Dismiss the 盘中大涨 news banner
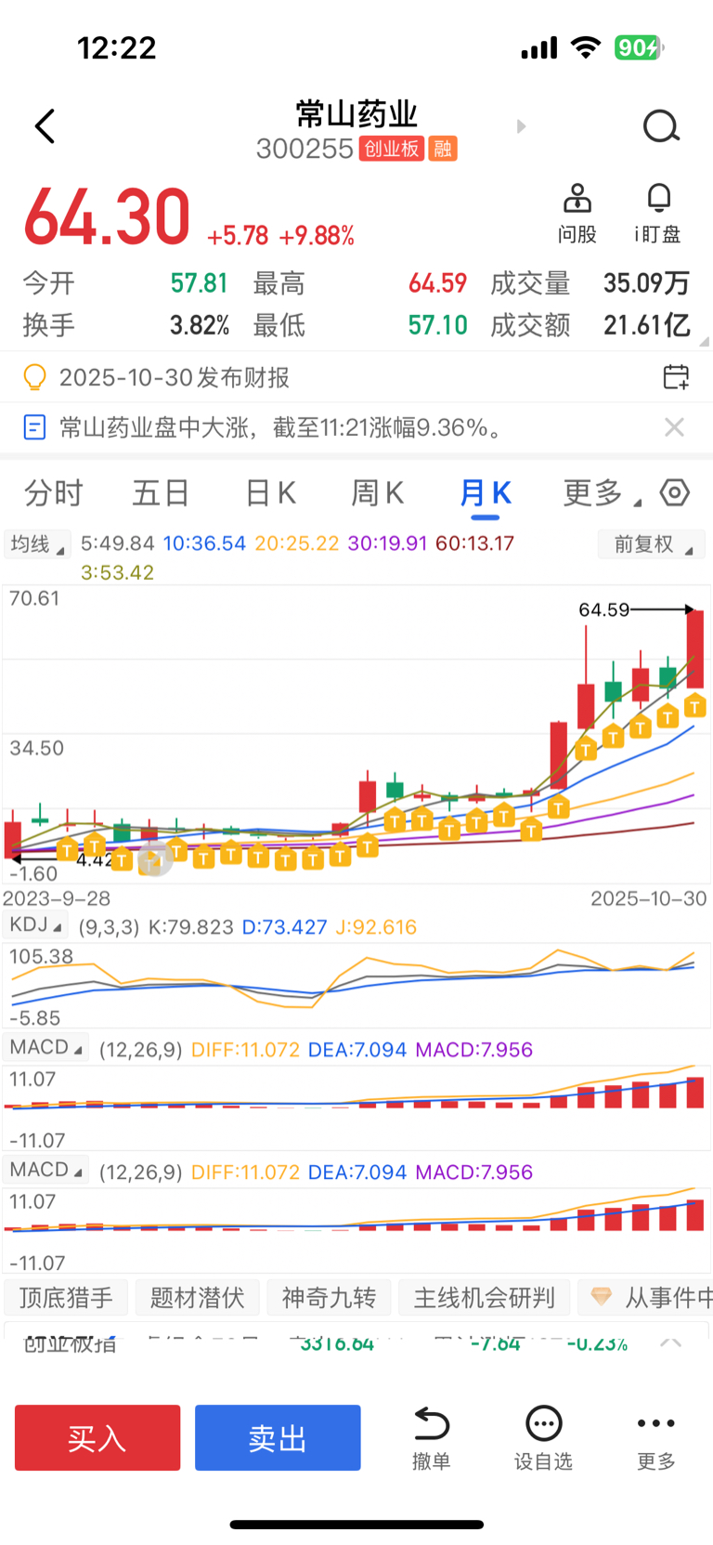The width and height of the screenshot is (713, 1545). 675,427
